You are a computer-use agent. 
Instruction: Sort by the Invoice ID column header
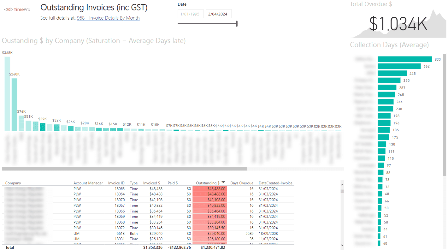(x=116, y=183)
